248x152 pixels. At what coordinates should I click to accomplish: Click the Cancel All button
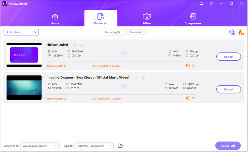click(x=228, y=146)
